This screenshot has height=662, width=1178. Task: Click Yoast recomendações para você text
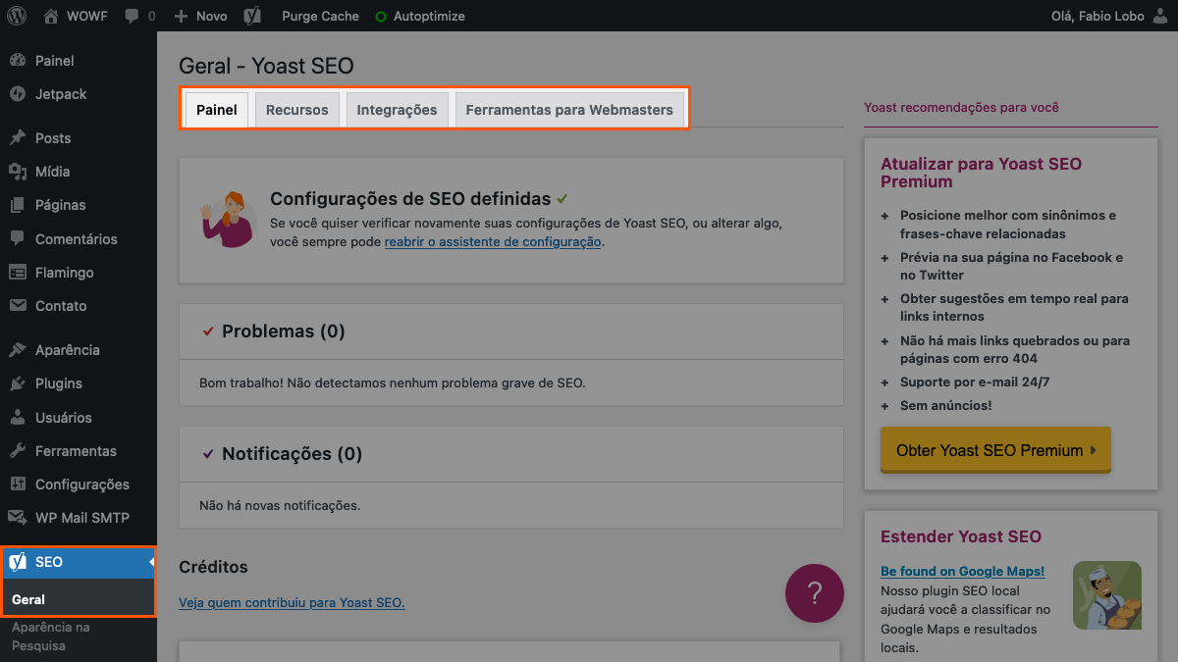point(961,107)
